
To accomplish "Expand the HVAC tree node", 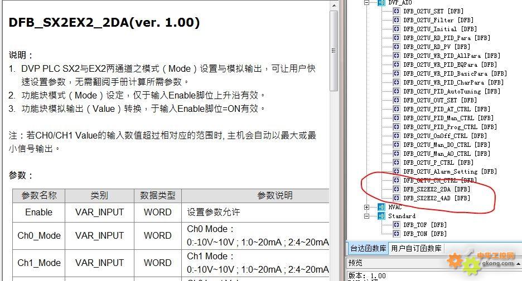I will click(366, 207).
